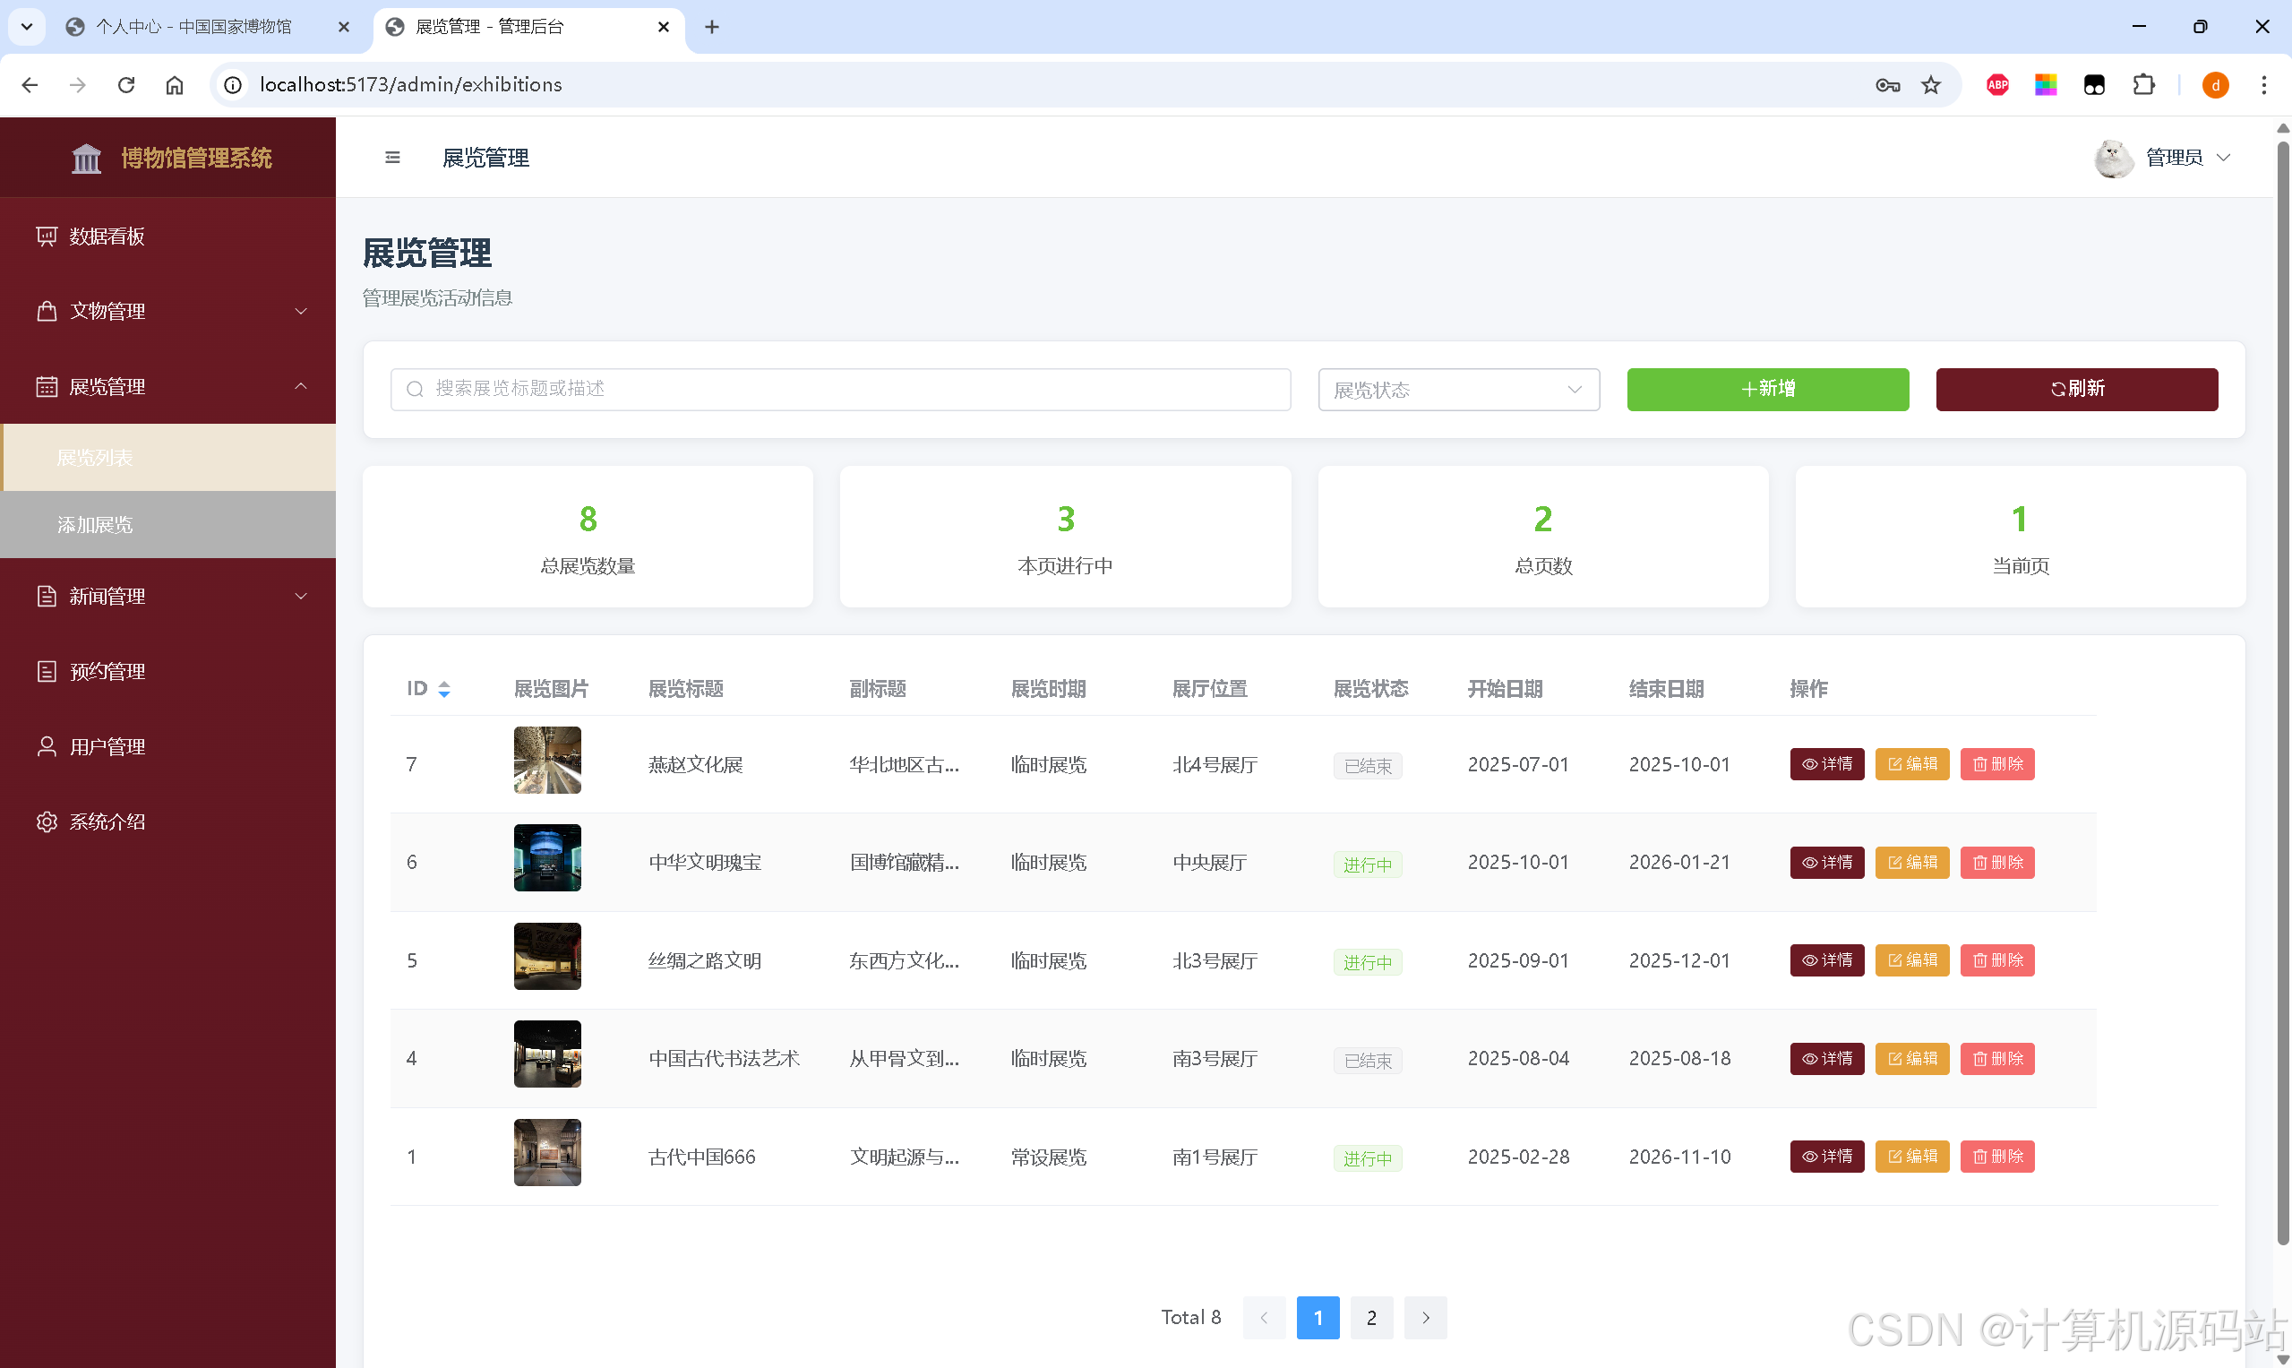2292x1368 pixels.
Task: View 详情 of 燕赵文化展 row
Action: point(1826,764)
